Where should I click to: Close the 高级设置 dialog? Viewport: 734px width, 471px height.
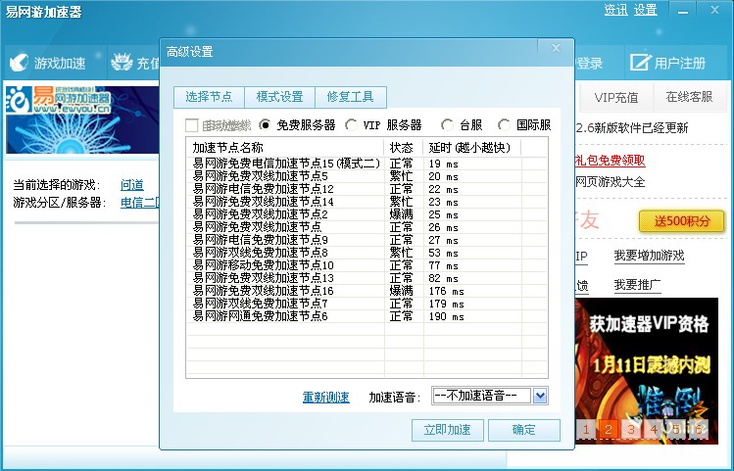click(x=557, y=47)
